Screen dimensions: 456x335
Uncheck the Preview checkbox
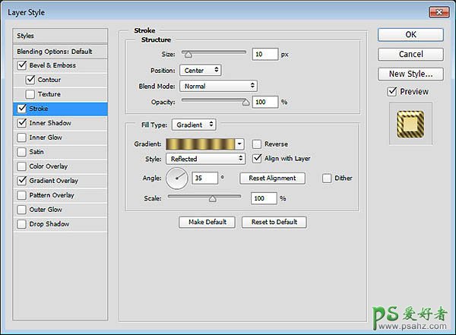tap(392, 92)
